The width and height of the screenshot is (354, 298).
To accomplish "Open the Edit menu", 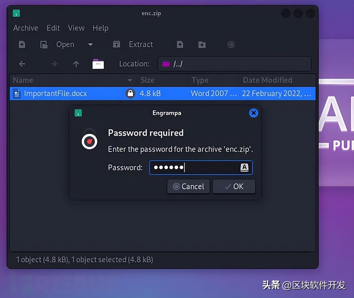I will click(x=53, y=28).
